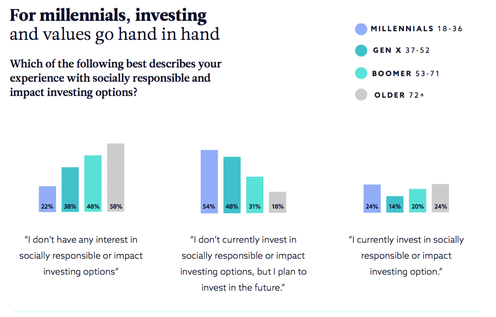Viewport: 496px width, 317px height.
Task: Click the 38% Gen X bar
Action: [x=70, y=189]
